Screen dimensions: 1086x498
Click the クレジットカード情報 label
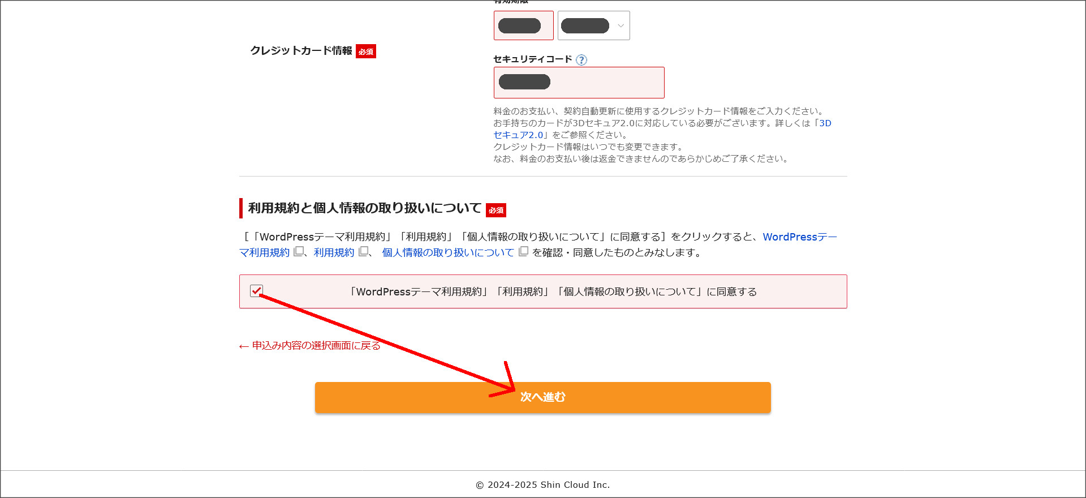click(301, 51)
